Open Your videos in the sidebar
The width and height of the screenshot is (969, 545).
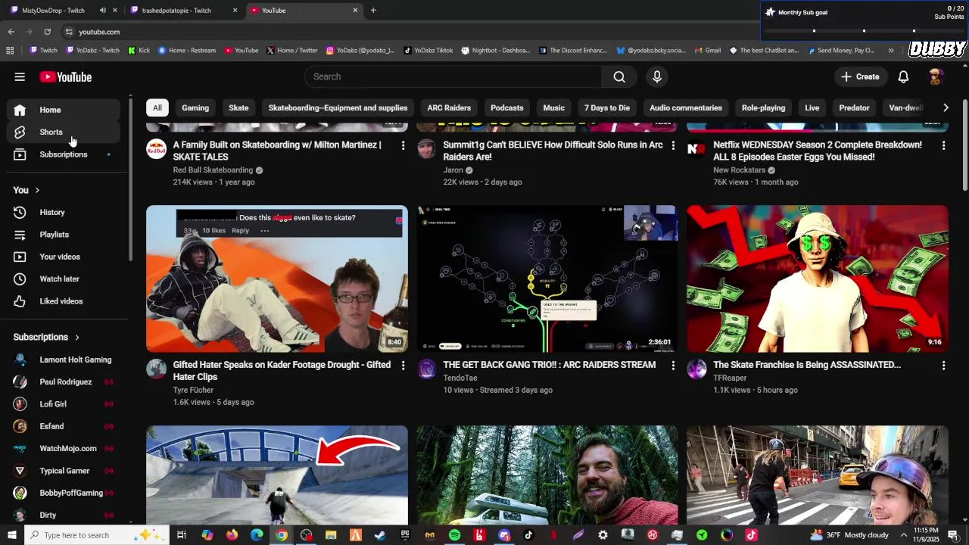[64, 257]
